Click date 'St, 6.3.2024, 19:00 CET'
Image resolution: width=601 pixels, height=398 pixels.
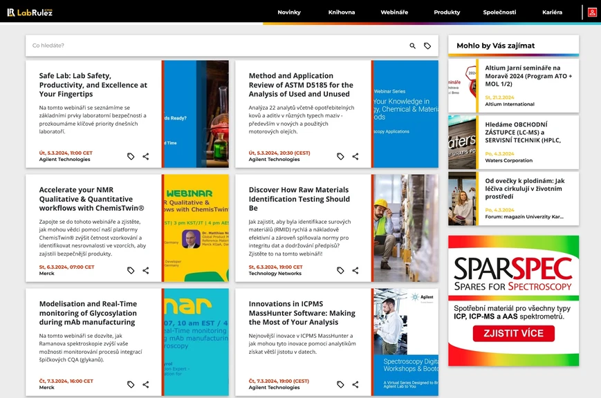[x=275, y=267]
